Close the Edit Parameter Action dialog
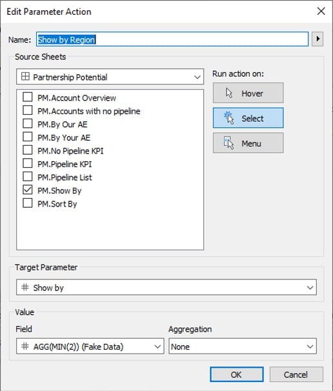The image size is (333, 391). click(321, 11)
